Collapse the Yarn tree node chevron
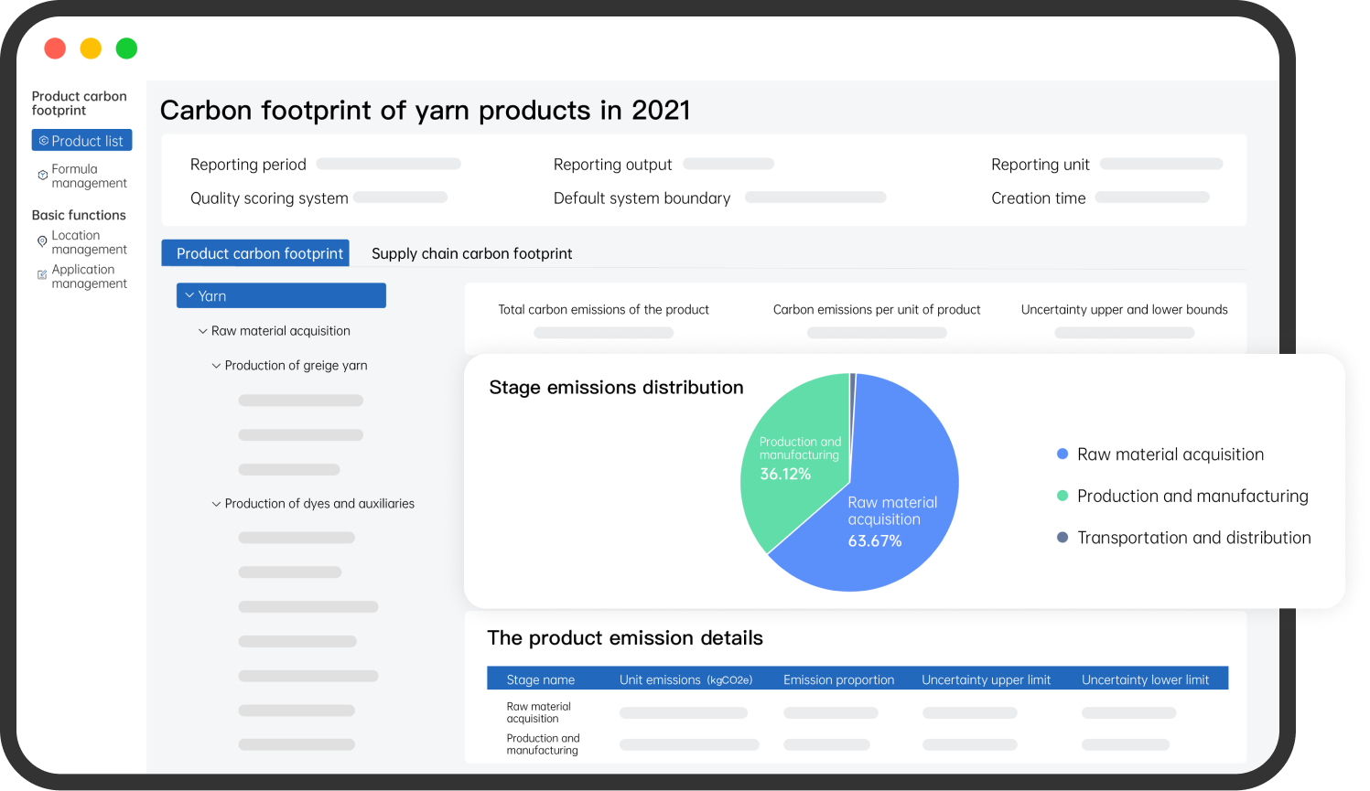Screen dimensions: 1370x791 (189, 295)
